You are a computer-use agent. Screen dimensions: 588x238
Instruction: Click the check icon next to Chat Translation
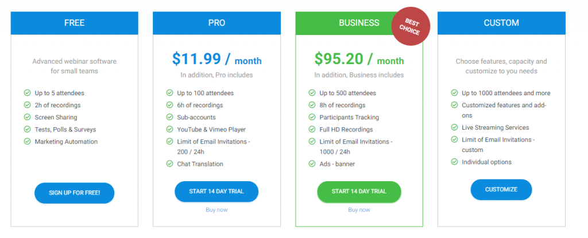click(x=169, y=163)
